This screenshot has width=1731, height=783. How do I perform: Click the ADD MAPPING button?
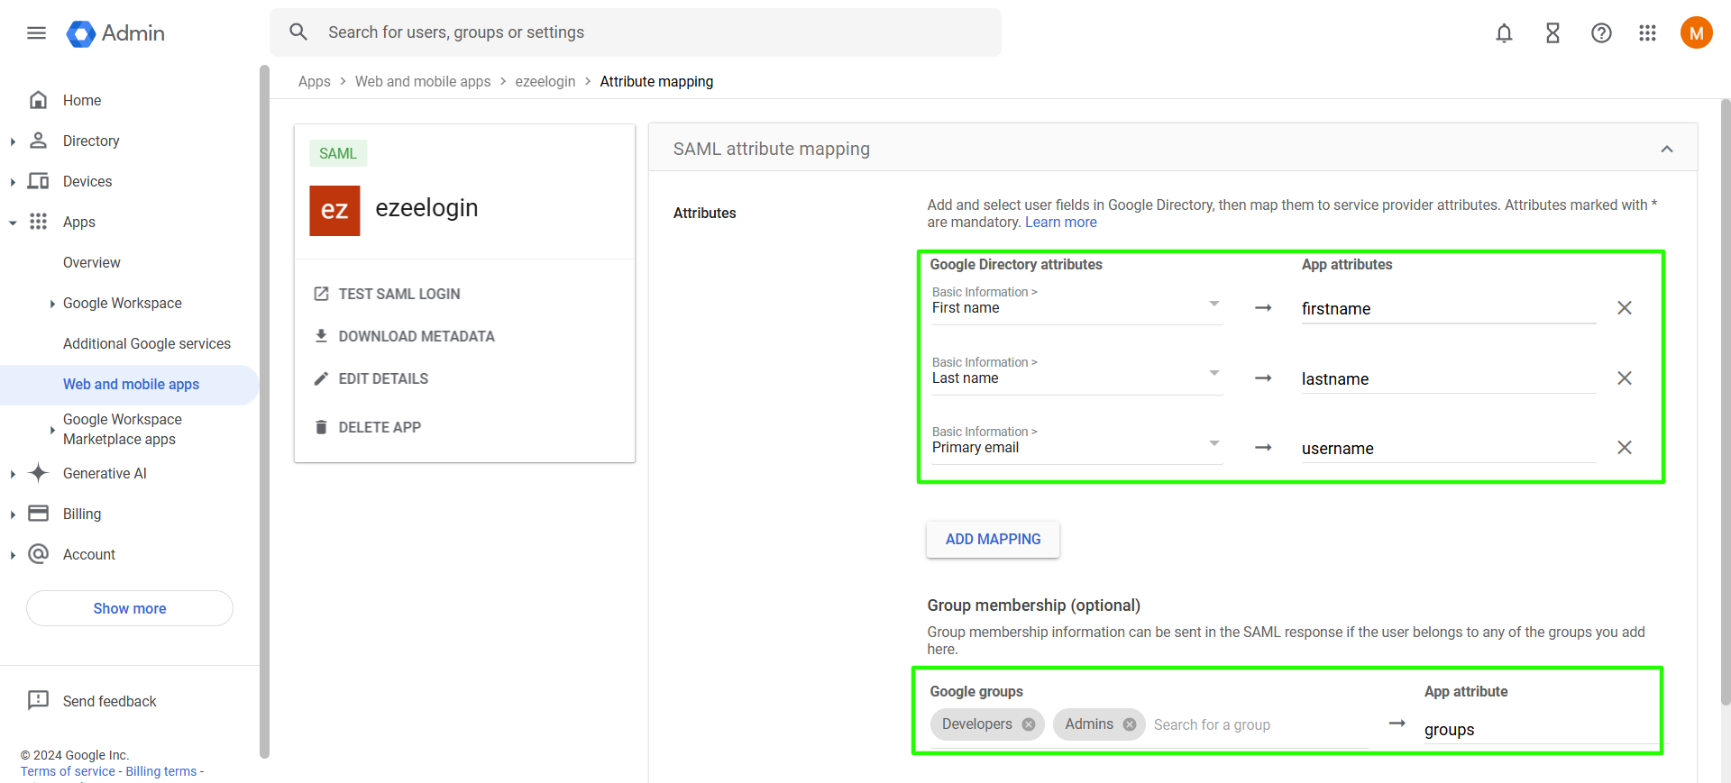click(x=993, y=539)
